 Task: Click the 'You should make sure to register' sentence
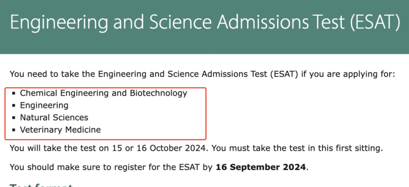(159, 167)
